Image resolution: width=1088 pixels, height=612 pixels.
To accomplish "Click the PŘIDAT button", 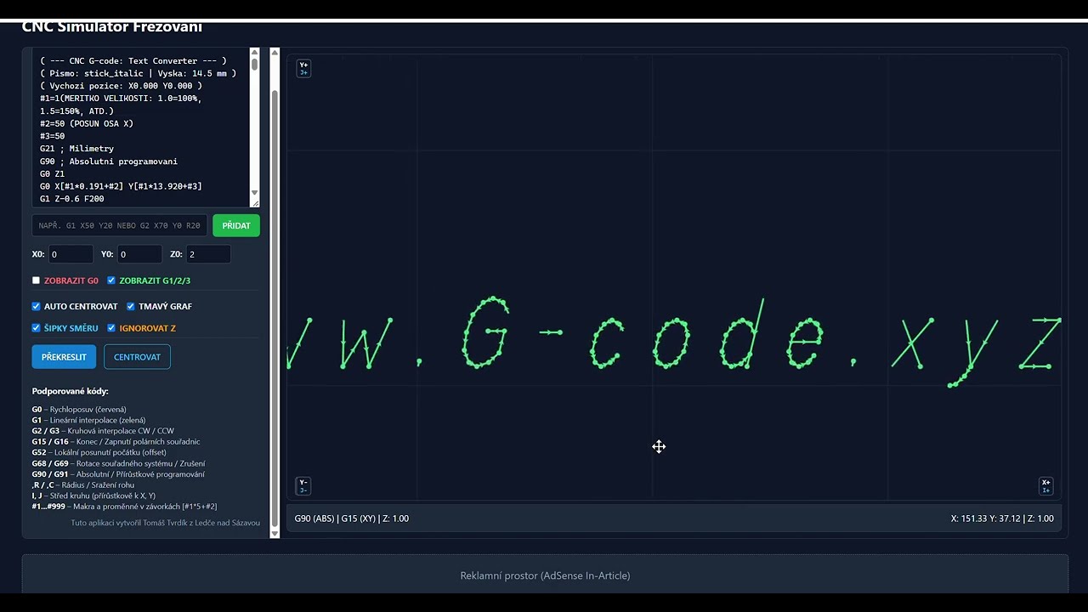I will 236,225.
